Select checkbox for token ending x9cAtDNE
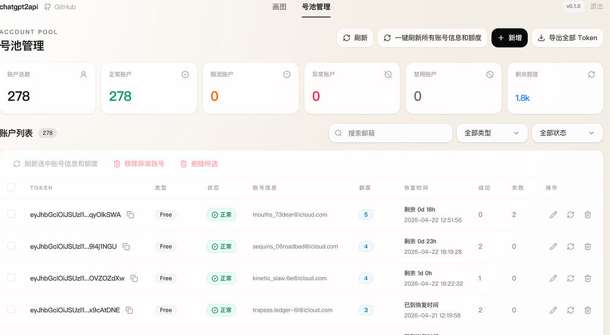The width and height of the screenshot is (610, 335). tap(11, 309)
